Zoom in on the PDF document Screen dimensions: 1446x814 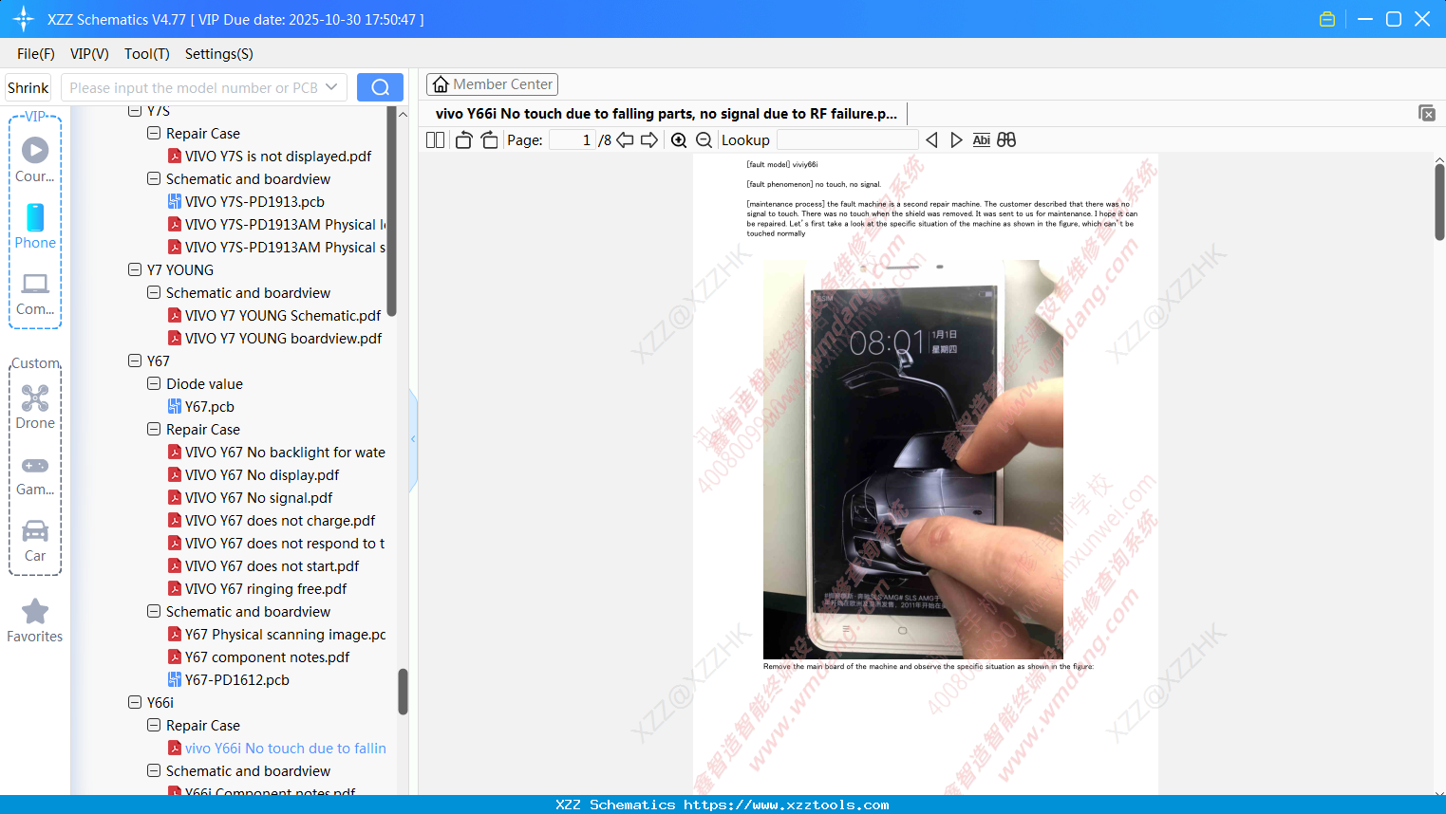tap(679, 139)
